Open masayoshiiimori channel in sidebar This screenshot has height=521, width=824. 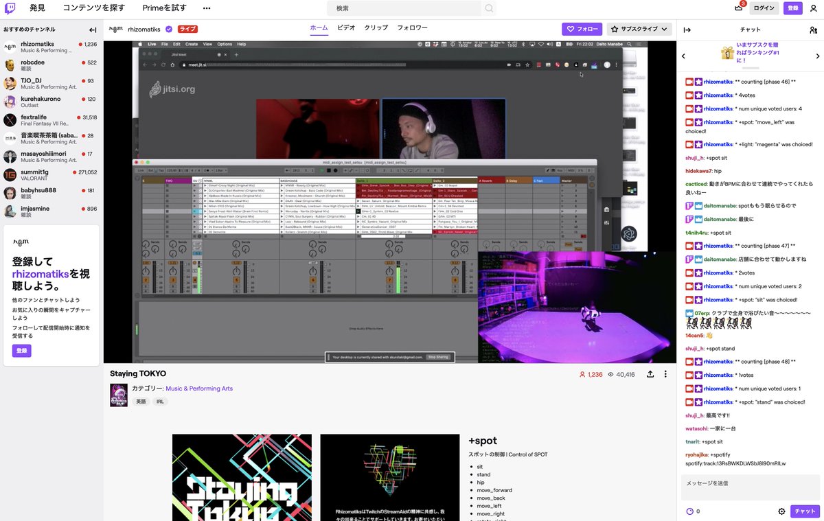tap(51, 157)
